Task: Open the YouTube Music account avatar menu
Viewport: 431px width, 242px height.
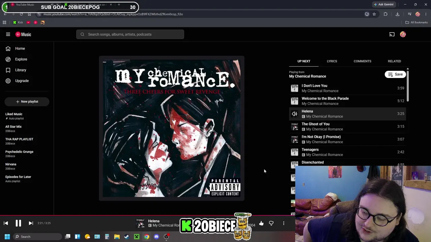Action: click(403, 34)
